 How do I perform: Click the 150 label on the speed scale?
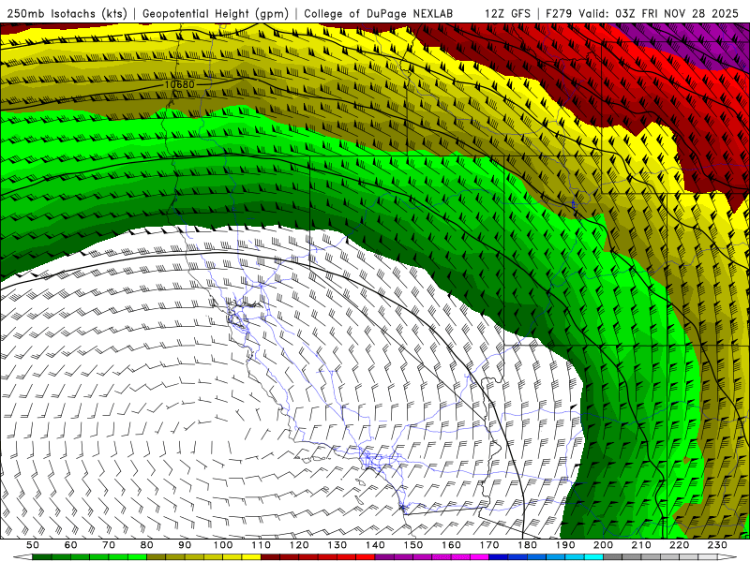point(413,545)
